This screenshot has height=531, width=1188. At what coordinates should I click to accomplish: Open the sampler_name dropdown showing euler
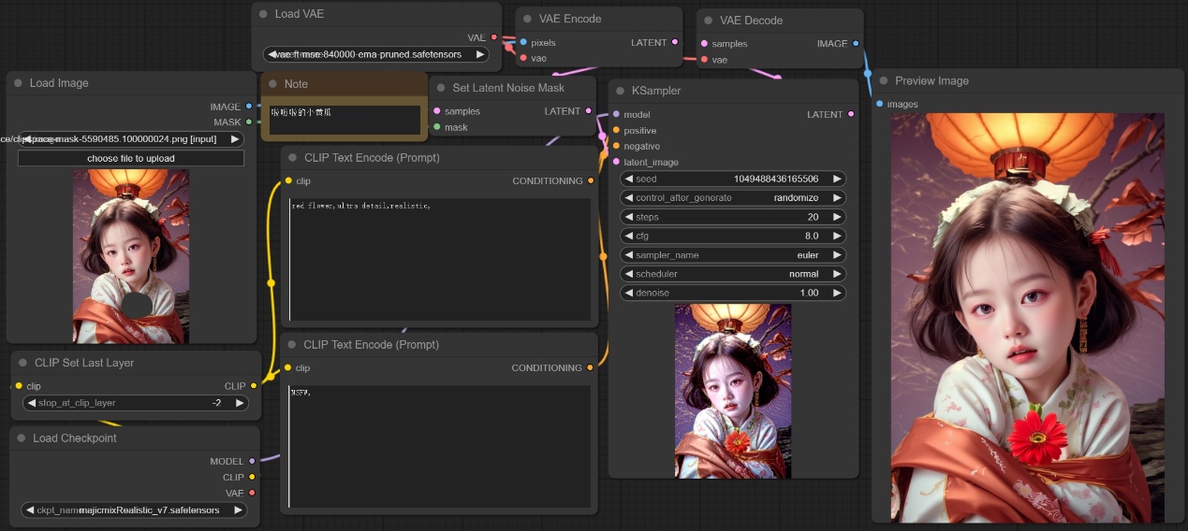click(733, 255)
